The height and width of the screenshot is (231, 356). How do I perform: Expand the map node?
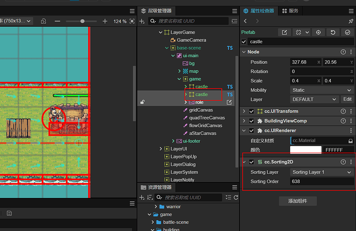[x=180, y=71]
